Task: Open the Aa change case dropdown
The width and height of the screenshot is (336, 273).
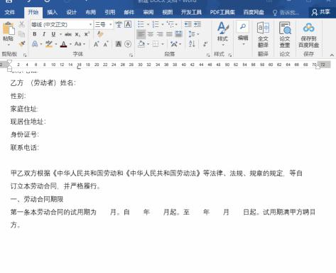Action: tap(80, 44)
